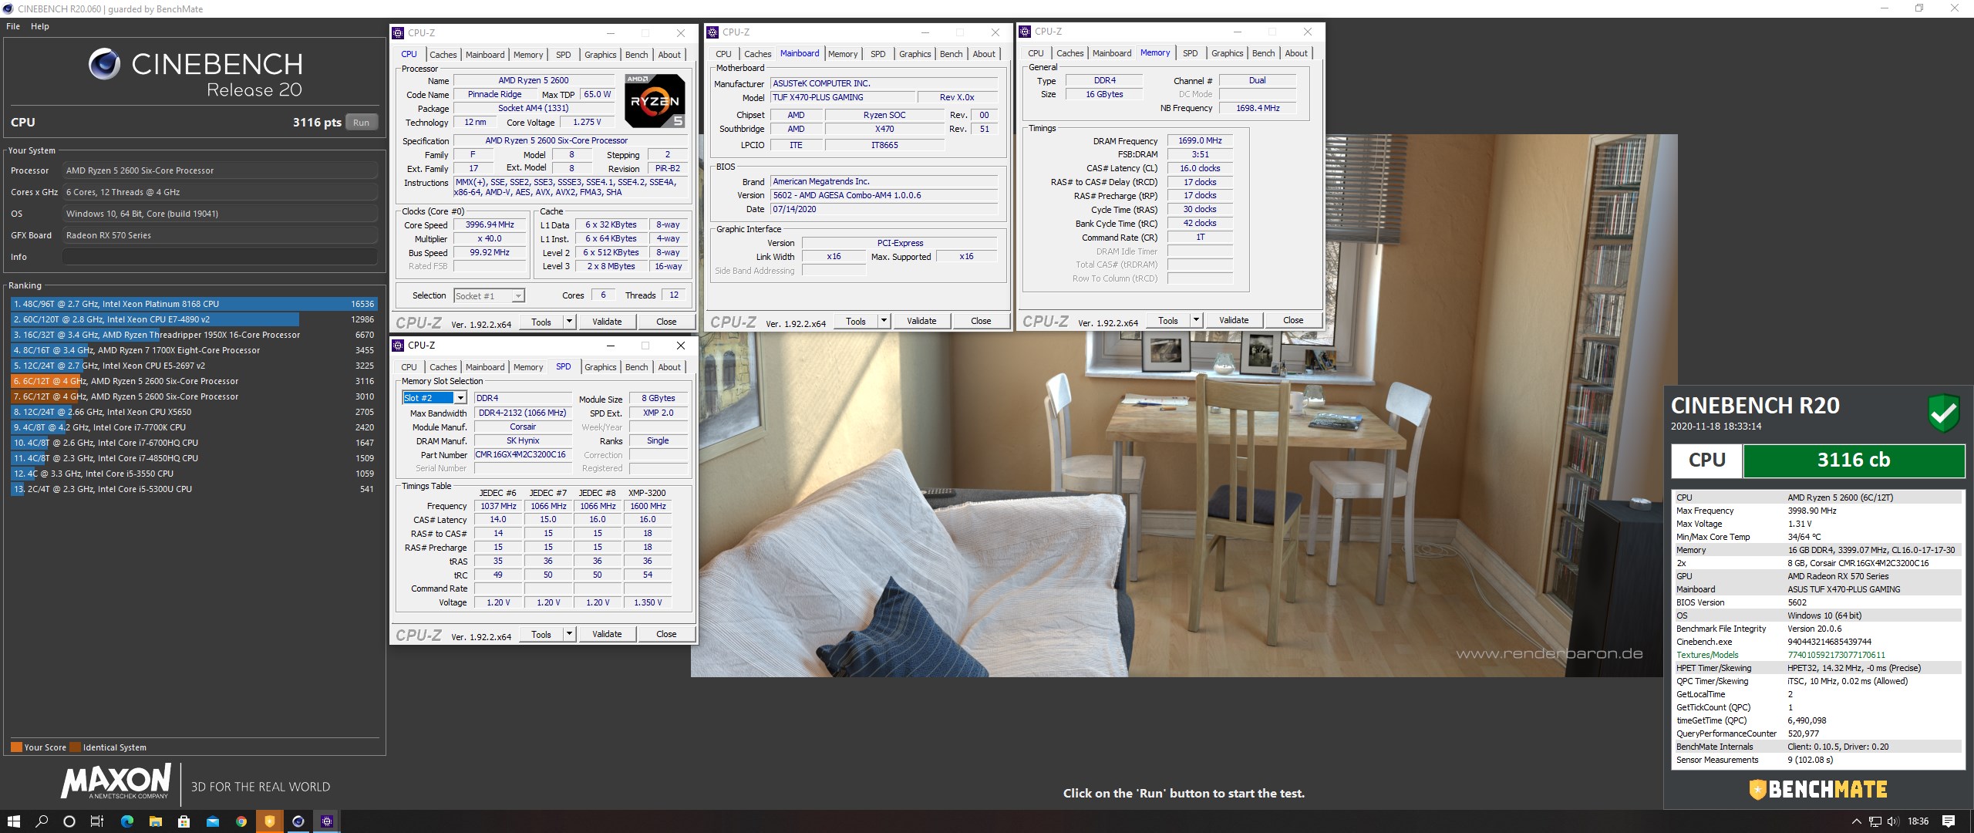This screenshot has width=1974, height=833.
Task: Click the Info input field in Cinebench
Action: 220,257
